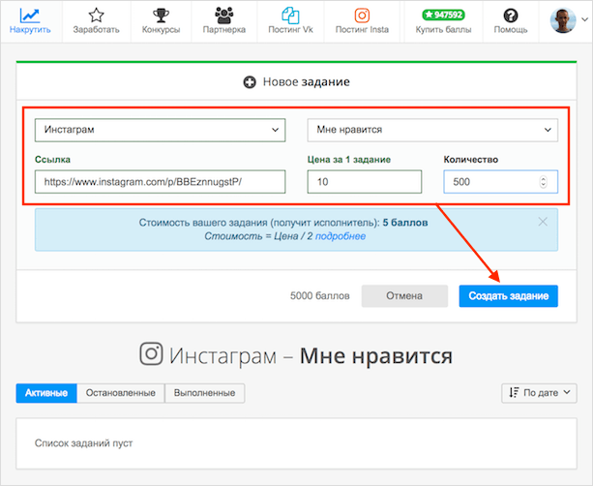Open Постинг Insta section

point(362,21)
